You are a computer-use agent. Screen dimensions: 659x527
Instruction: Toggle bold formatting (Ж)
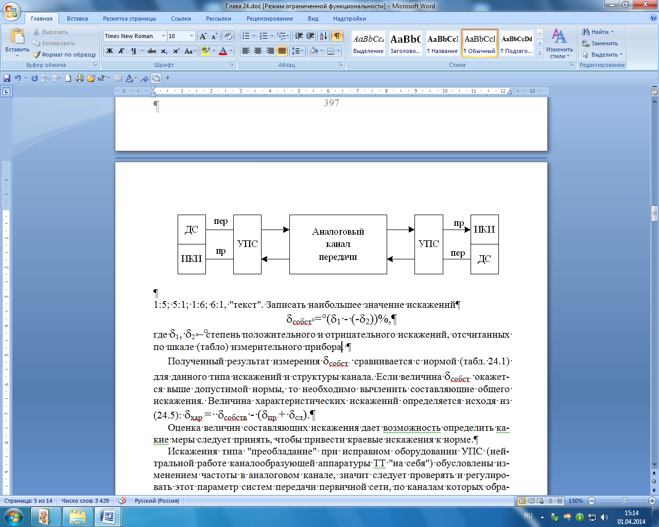pos(110,51)
